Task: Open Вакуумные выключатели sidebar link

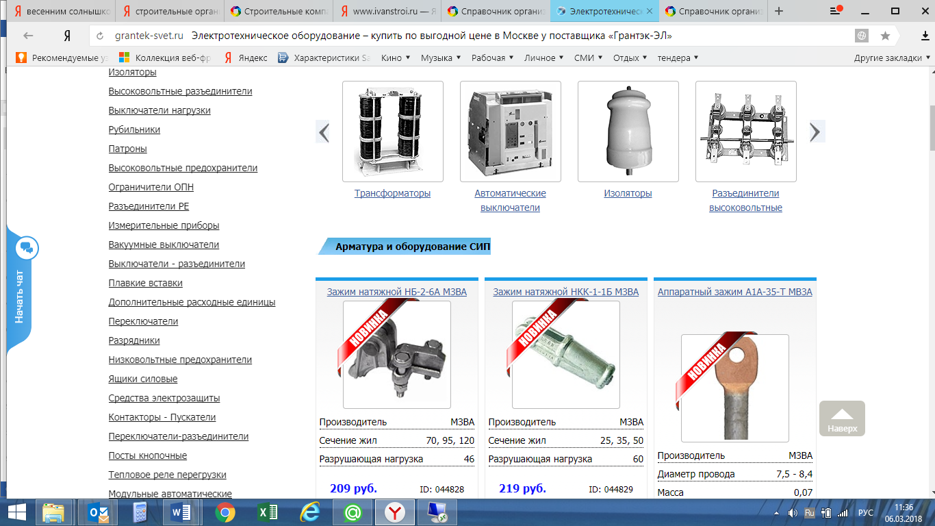Action: (164, 245)
